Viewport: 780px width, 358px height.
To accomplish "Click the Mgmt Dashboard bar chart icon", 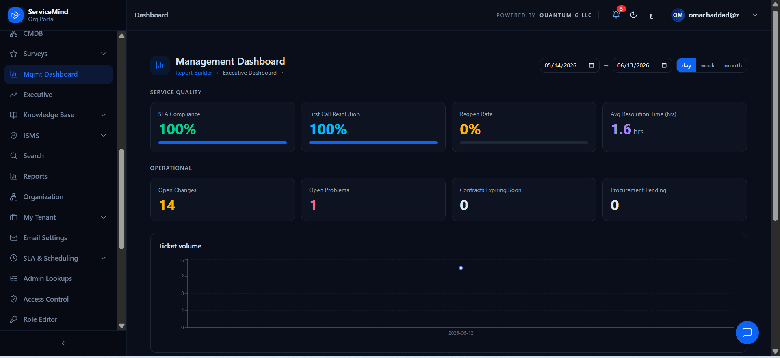I will point(14,74).
